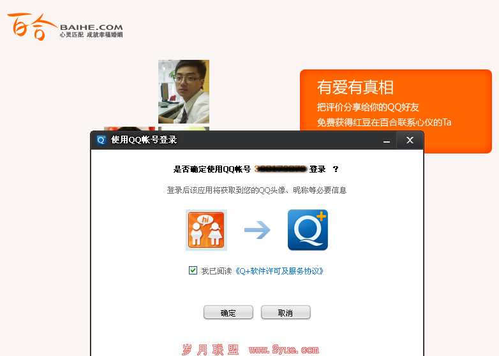
Task: Click the Baihe.com logo
Action: pos(65,27)
